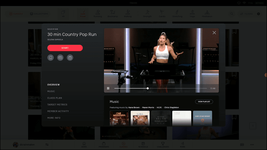Open the Kane Brown album cover
Viewport: 267px width, 150px height.
(161, 118)
